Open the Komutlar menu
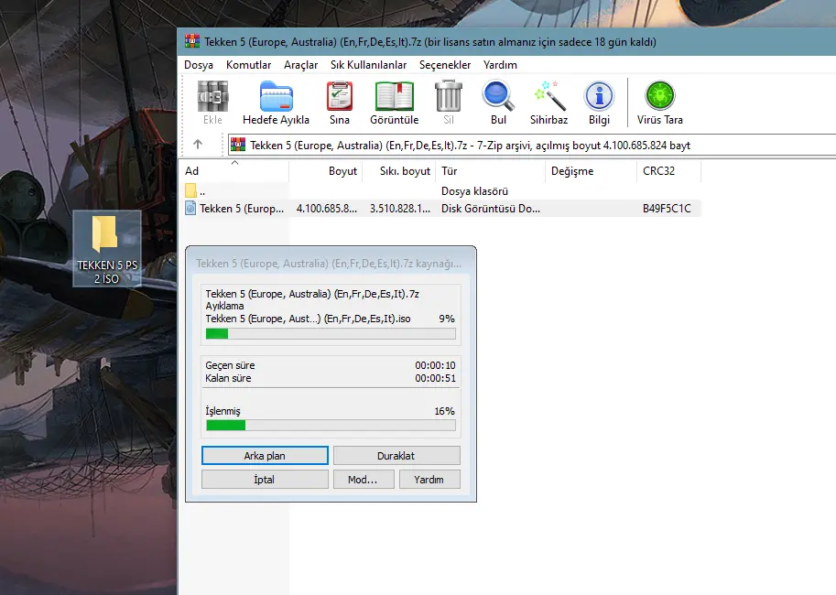836x595 pixels. 248,64
